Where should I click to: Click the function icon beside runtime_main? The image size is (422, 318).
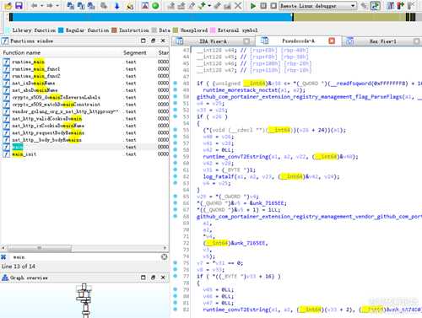point(7,62)
